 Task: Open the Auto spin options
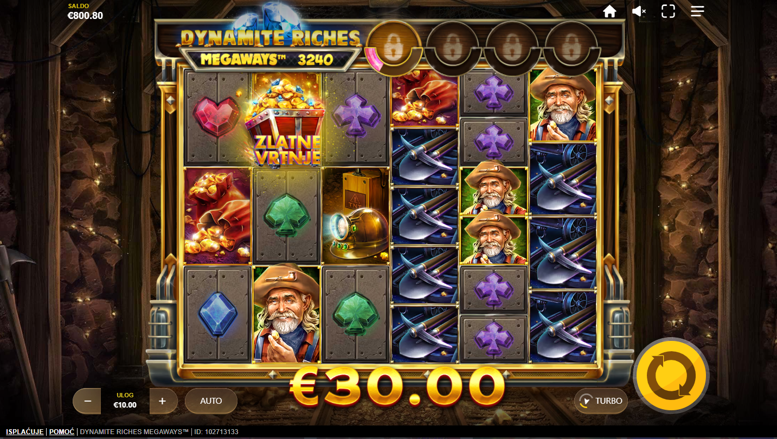coord(211,401)
